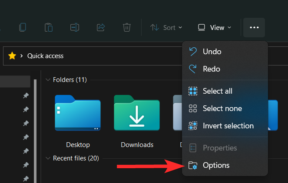Click the Rename icon in toolbar
This screenshot has height=183, width=288.
tap(75, 27)
